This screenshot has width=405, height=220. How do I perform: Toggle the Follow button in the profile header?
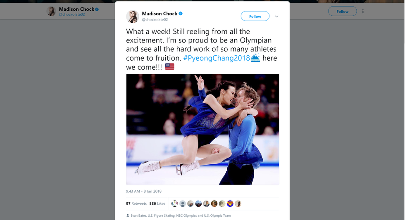pyautogui.click(x=342, y=11)
